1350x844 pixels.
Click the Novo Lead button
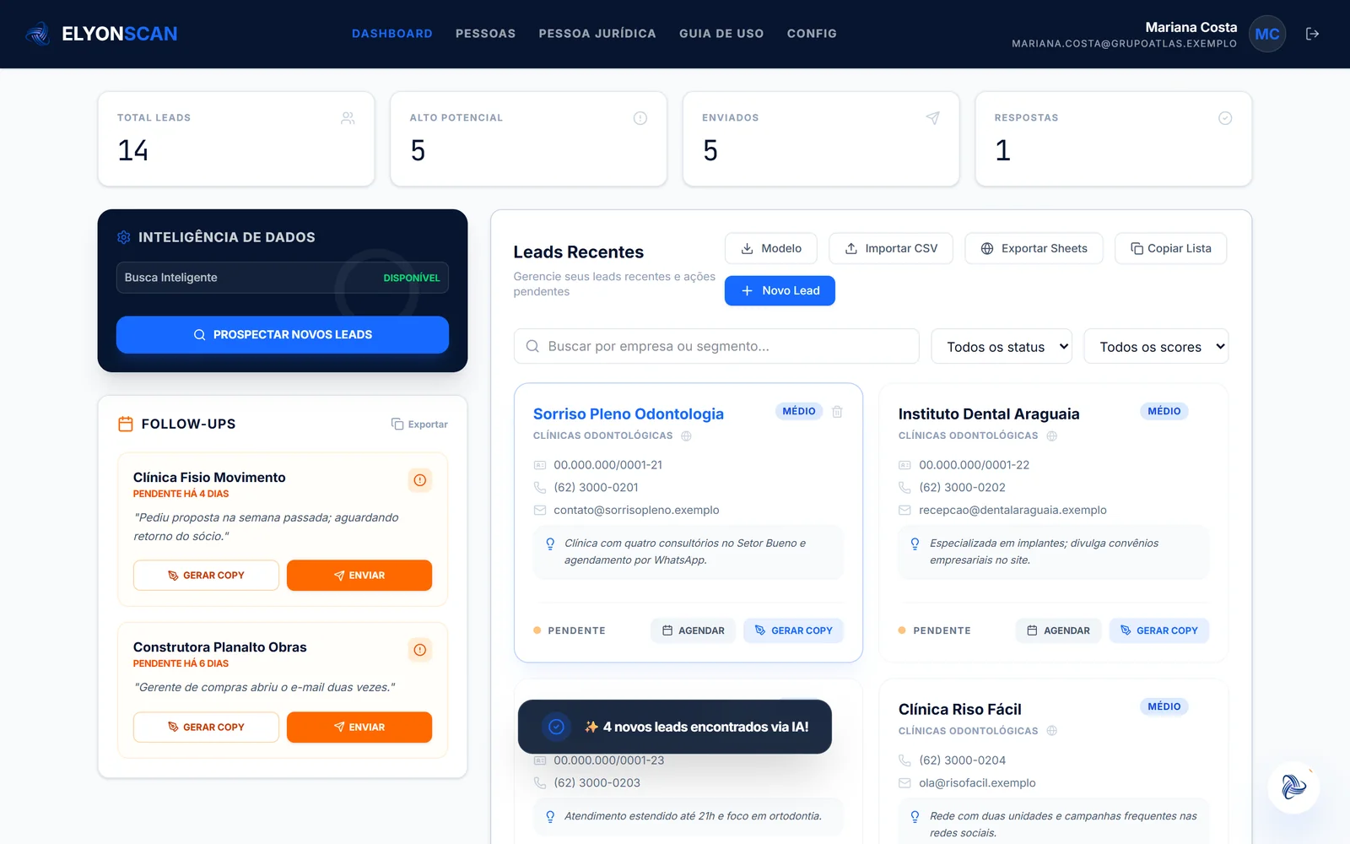(780, 291)
